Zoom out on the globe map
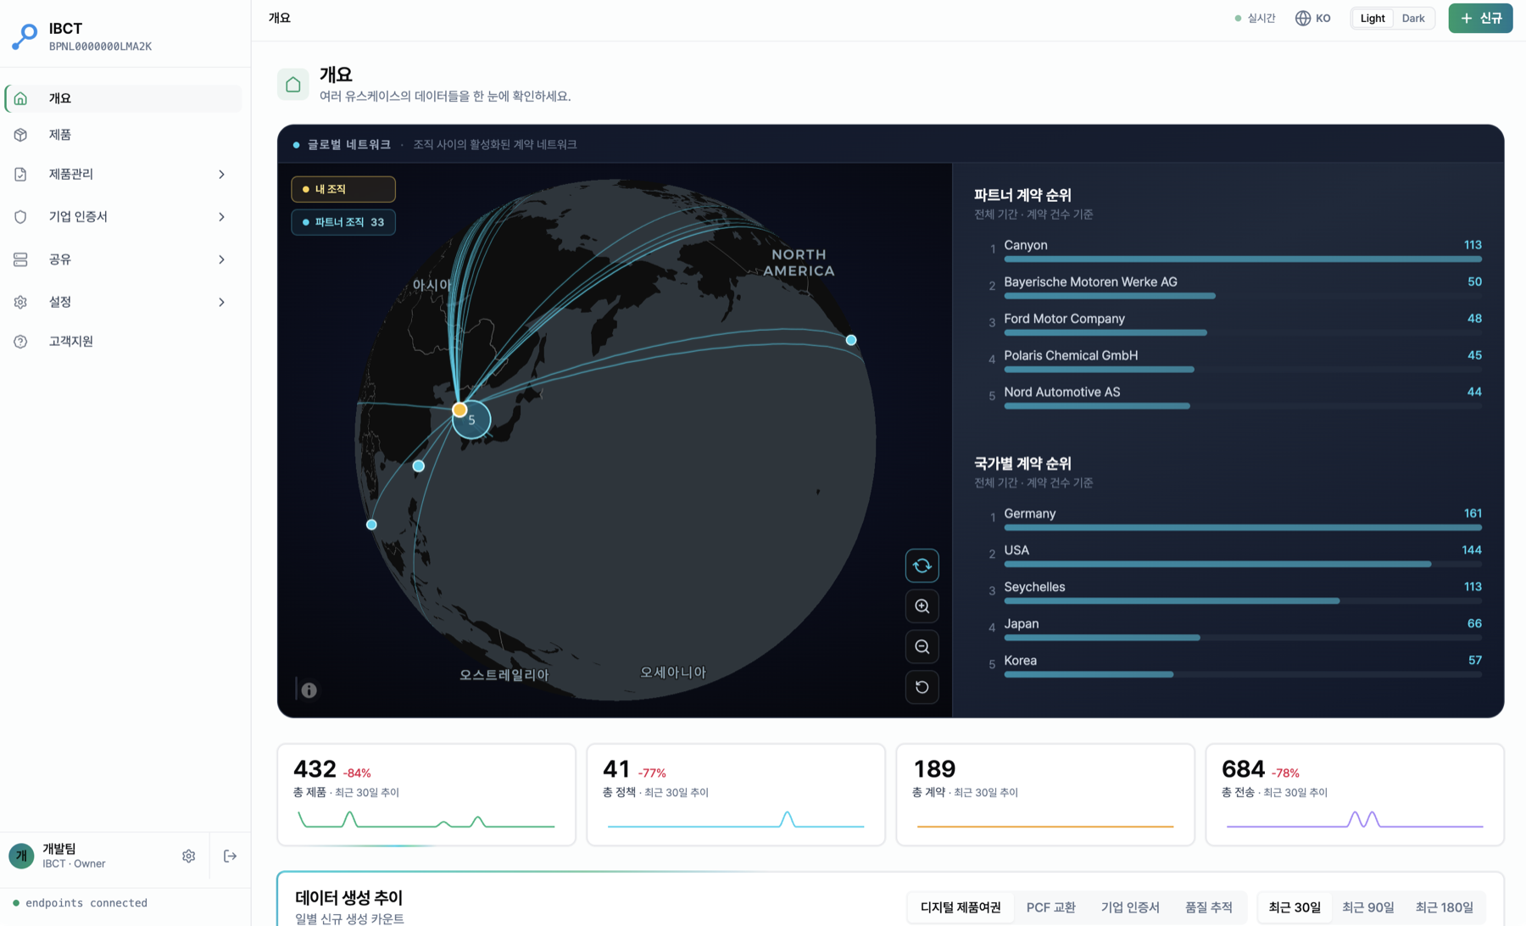The image size is (1526, 926). pyautogui.click(x=922, y=647)
